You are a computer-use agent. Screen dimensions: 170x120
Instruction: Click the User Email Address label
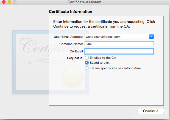pyautogui.click(x=68, y=36)
